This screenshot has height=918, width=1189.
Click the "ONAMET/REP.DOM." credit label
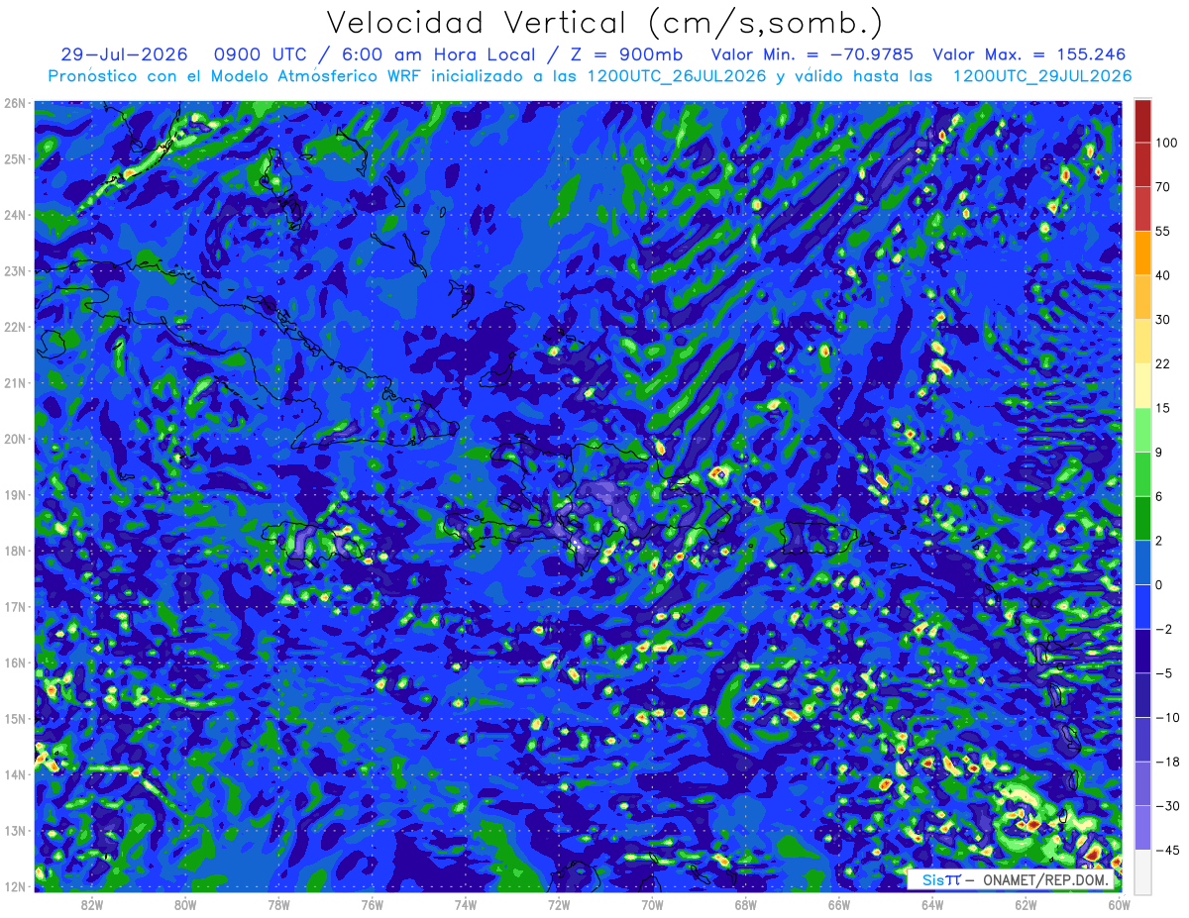pyautogui.click(x=1045, y=879)
